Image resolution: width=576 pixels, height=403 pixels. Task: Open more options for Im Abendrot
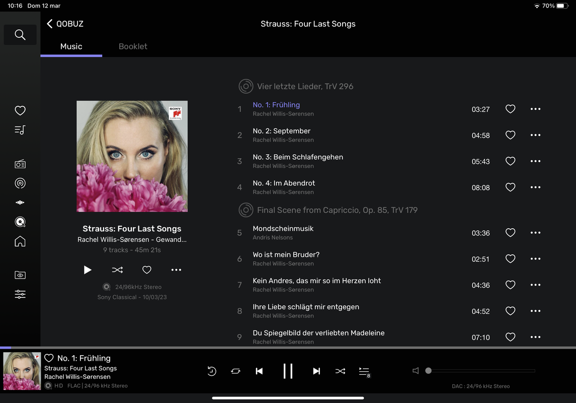pos(536,187)
